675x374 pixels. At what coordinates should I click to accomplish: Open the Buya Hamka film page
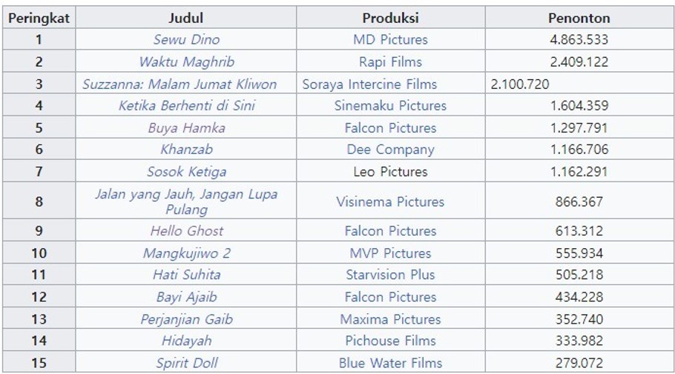coord(186,127)
